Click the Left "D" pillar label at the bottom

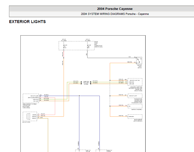88,151
